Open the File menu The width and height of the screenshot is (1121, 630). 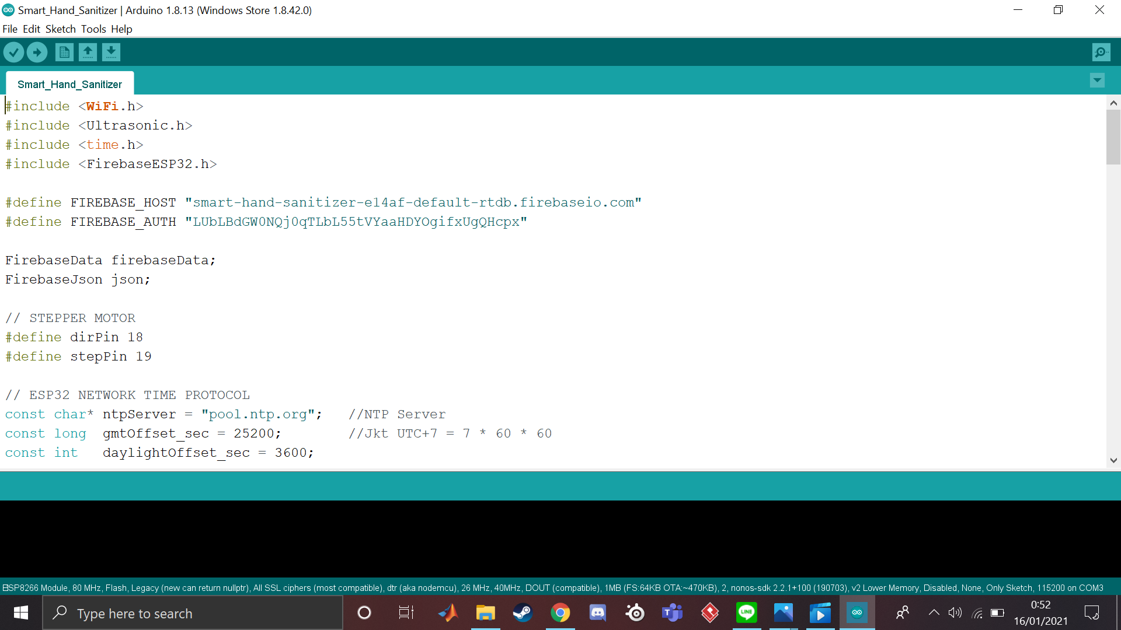10,29
